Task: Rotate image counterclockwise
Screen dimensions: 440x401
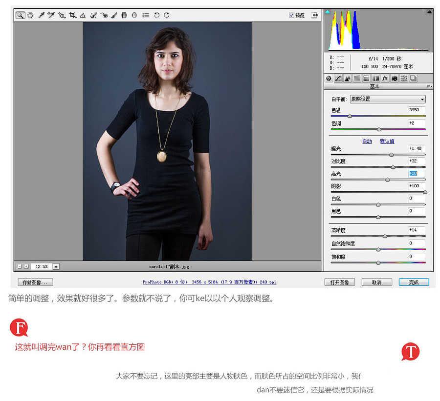Action: pos(156,15)
